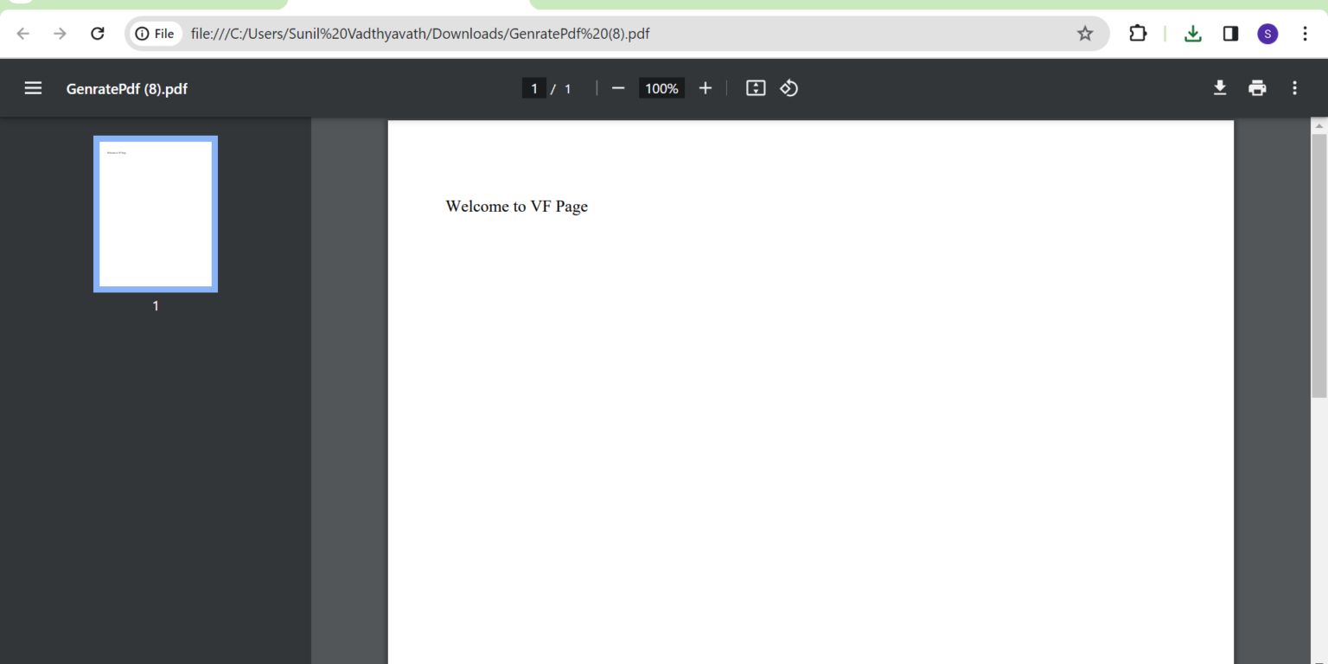Toggle the 100% zoom level display

coord(661,87)
